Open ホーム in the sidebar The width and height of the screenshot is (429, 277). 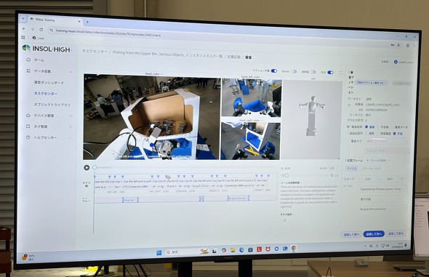(x=39, y=60)
